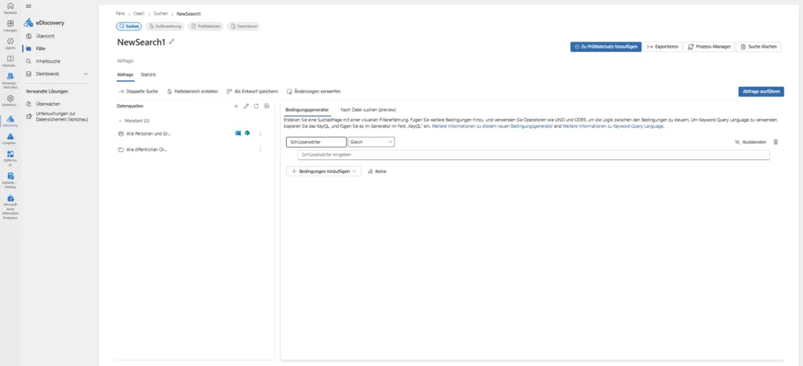Delete the condition using the trash icon
This screenshot has width=803, height=366.
776,142
